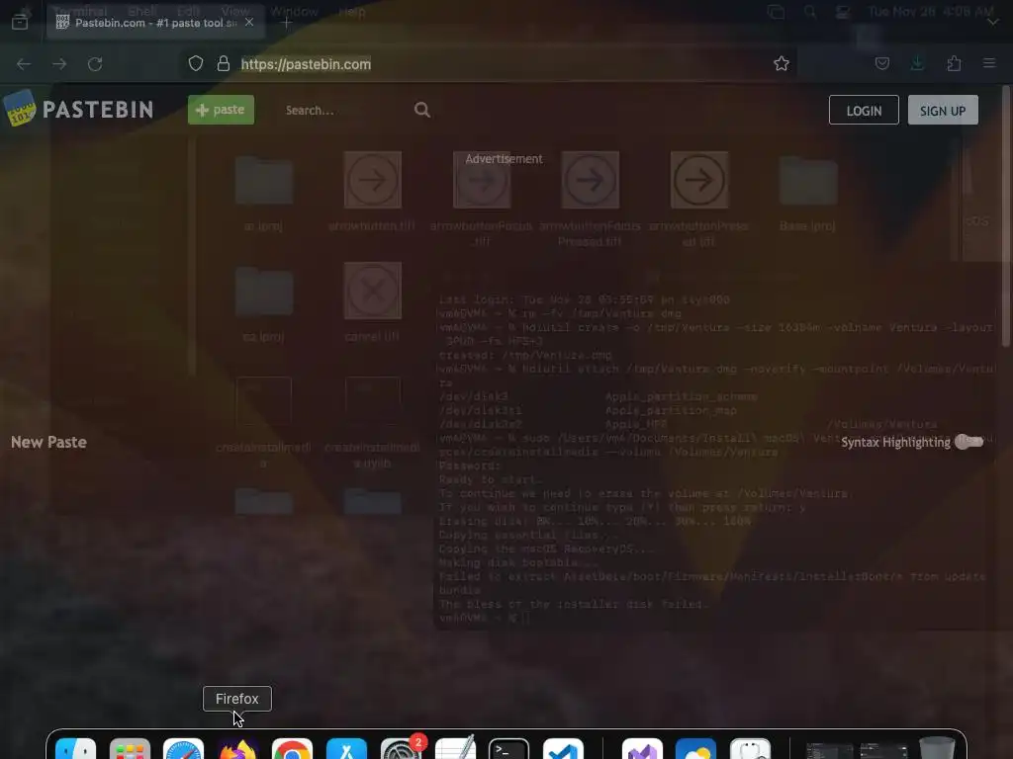Open the App Store from the Dock
1013x759 pixels.
tap(346, 750)
